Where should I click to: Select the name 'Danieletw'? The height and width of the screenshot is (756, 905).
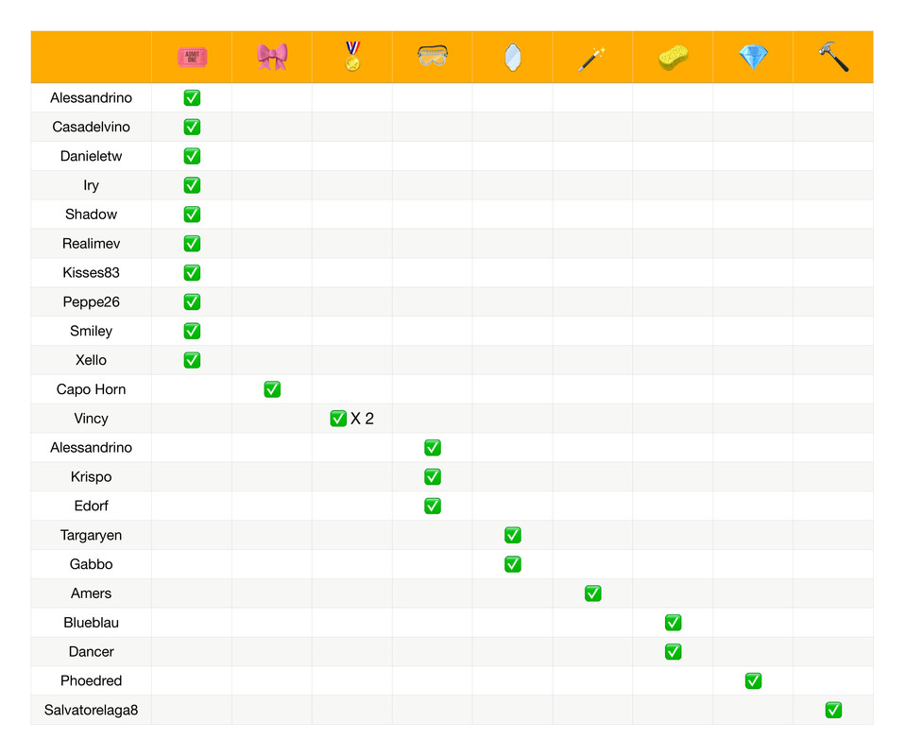click(92, 156)
